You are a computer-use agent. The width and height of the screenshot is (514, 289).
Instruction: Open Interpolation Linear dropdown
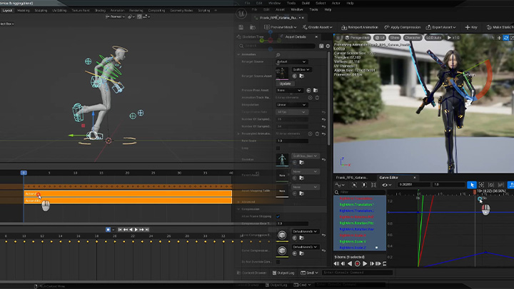point(291,105)
